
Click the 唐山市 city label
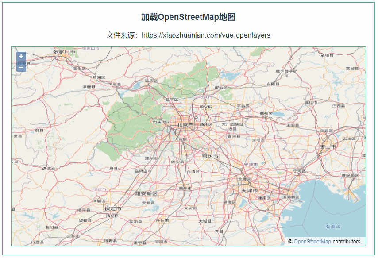coord(328,147)
